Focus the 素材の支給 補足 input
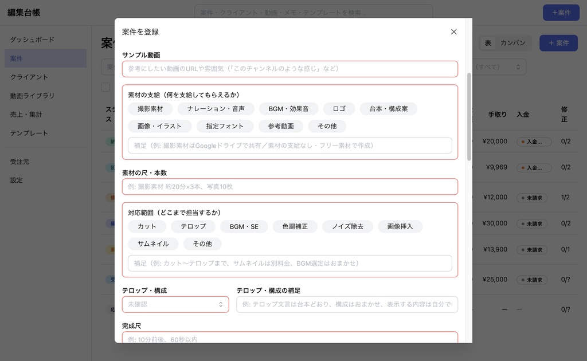The image size is (587, 361). pyautogui.click(x=289, y=146)
